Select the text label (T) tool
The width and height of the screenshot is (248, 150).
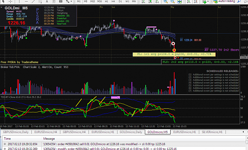54,2
